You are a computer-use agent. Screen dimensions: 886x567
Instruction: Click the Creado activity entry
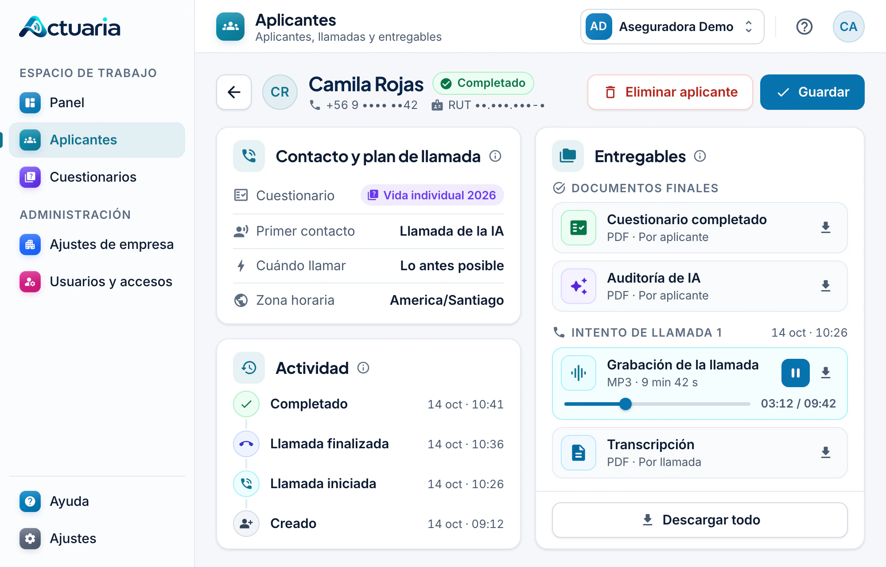369,524
